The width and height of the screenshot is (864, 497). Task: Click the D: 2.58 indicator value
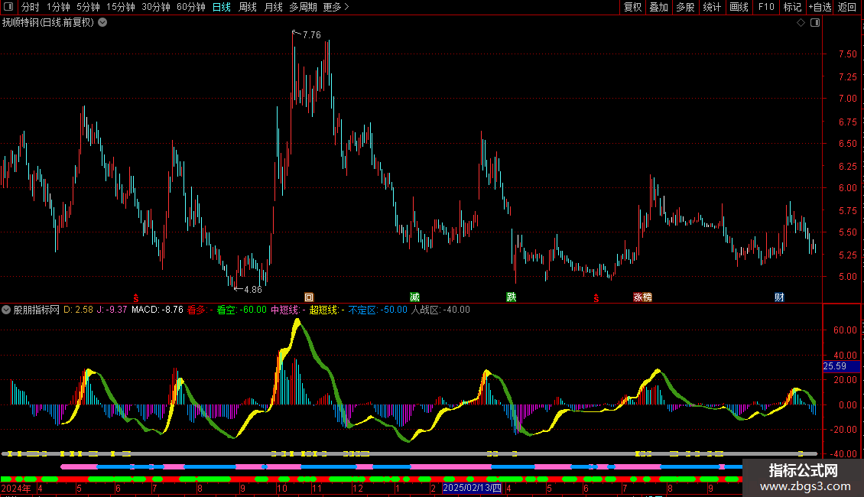[x=78, y=310]
